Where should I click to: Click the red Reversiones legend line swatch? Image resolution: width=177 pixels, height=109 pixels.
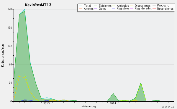pos(154,9)
